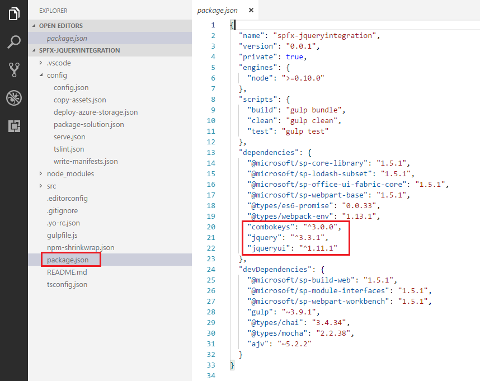Expand the .vscode folder
This screenshot has height=381, width=480.
click(x=59, y=63)
